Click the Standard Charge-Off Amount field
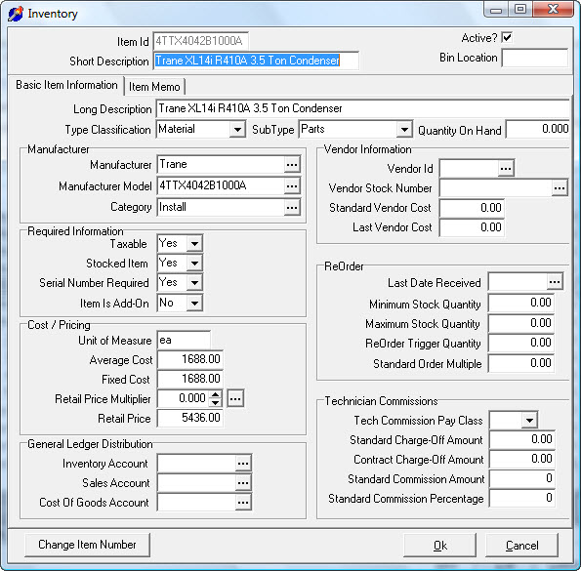This screenshot has width=581, height=571. pyautogui.click(x=521, y=440)
